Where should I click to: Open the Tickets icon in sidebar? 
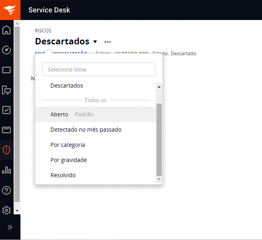7,70
